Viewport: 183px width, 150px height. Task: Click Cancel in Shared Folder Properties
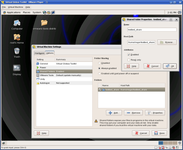pyautogui.click(x=152, y=66)
